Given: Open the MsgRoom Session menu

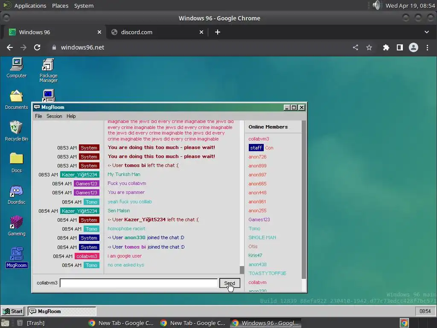Looking at the screenshot, I should [54, 116].
